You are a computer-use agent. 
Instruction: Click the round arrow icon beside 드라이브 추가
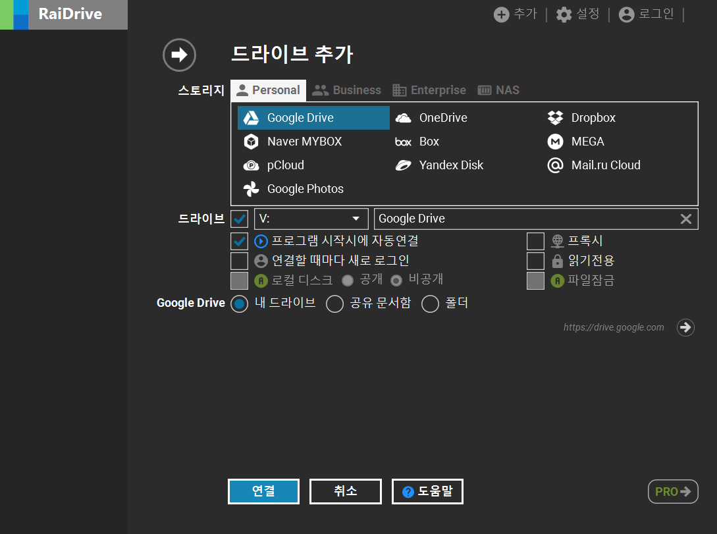(x=179, y=55)
